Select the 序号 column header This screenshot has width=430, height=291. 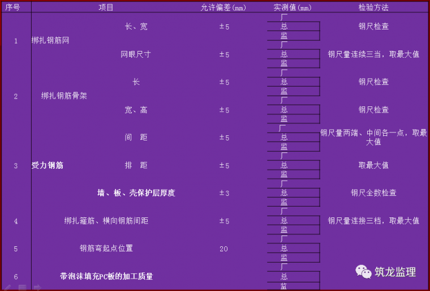[16, 7]
